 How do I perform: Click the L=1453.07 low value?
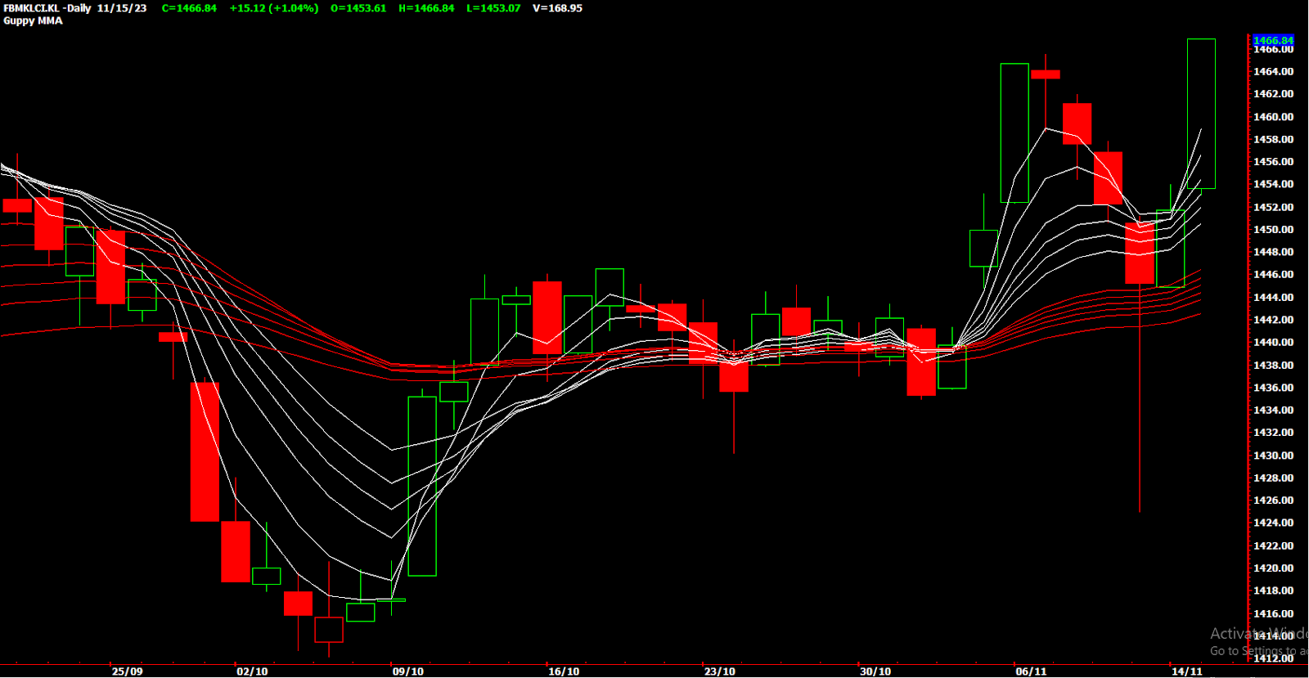click(493, 8)
